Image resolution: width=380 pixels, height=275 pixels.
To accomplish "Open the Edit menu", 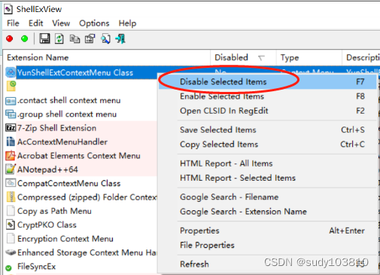I will pyautogui.click(x=35, y=23).
